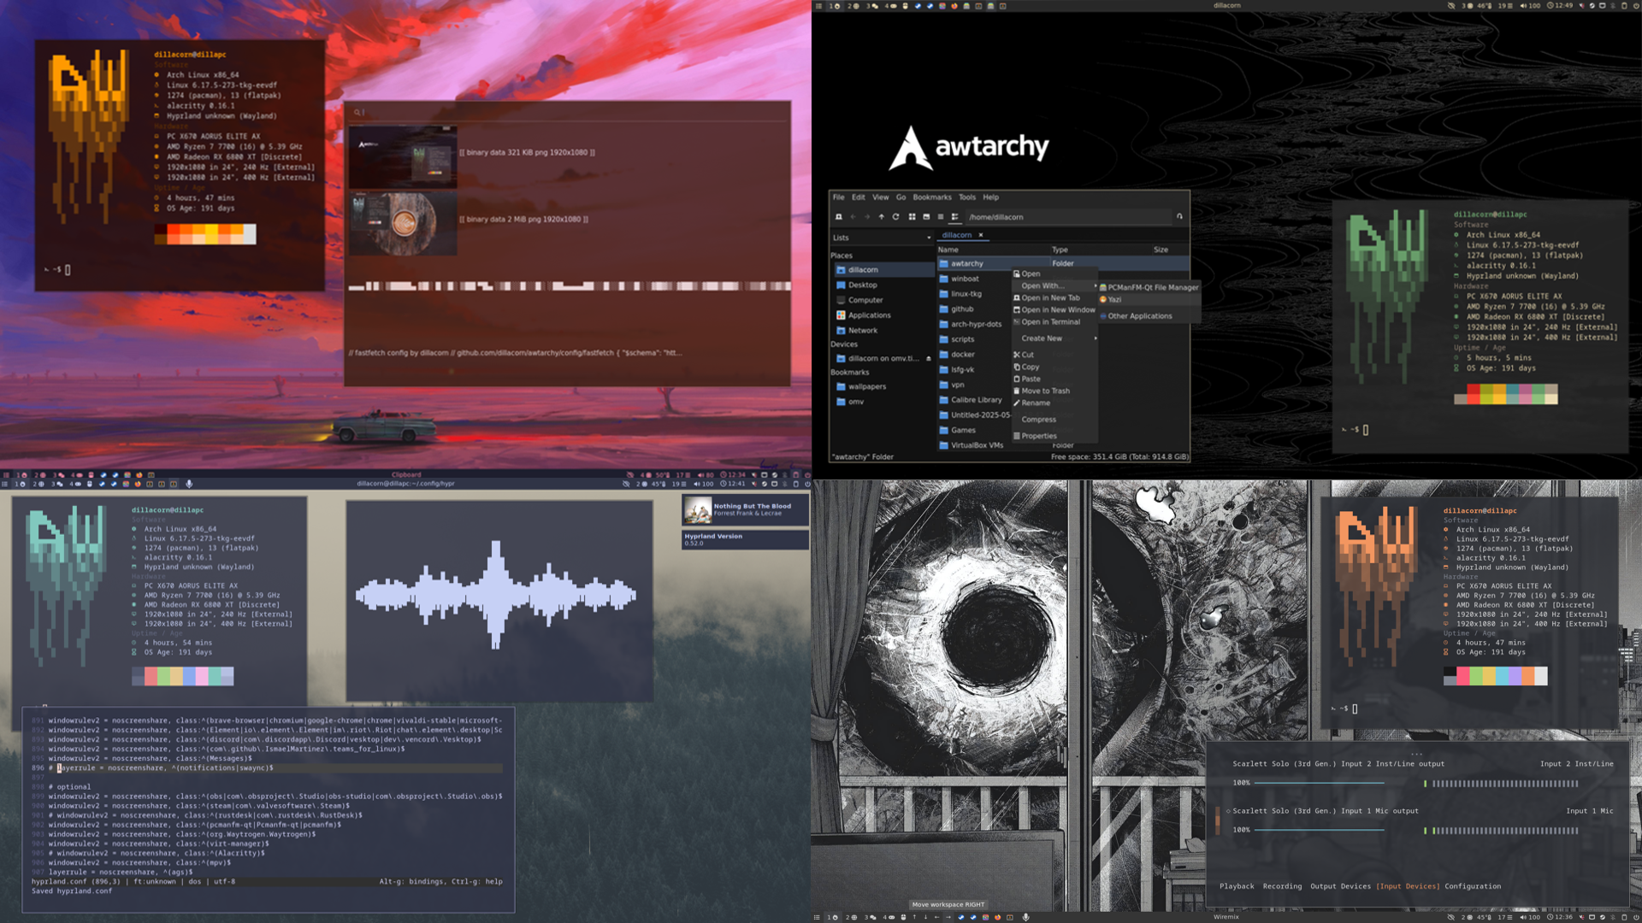The image size is (1642, 923).
Task: Select Open in Terminal from context menu
Action: click(x=1050, y=322)
